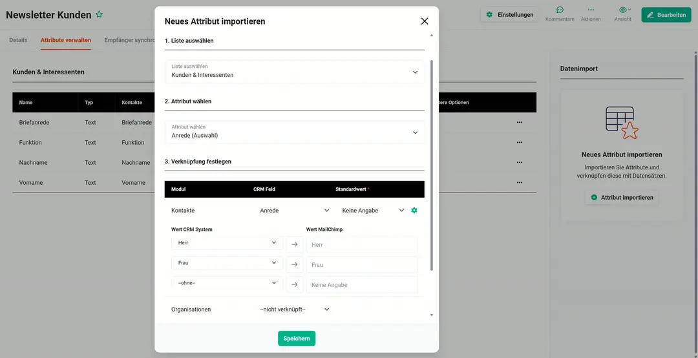
Task: Click the Briefanrede name cell
Action: (34, 122)
